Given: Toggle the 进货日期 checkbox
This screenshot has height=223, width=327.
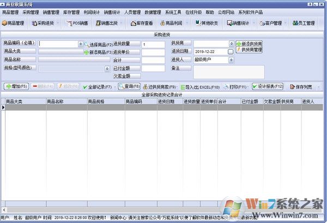Looking at the screenshot, I should click(x=231, y=52).
